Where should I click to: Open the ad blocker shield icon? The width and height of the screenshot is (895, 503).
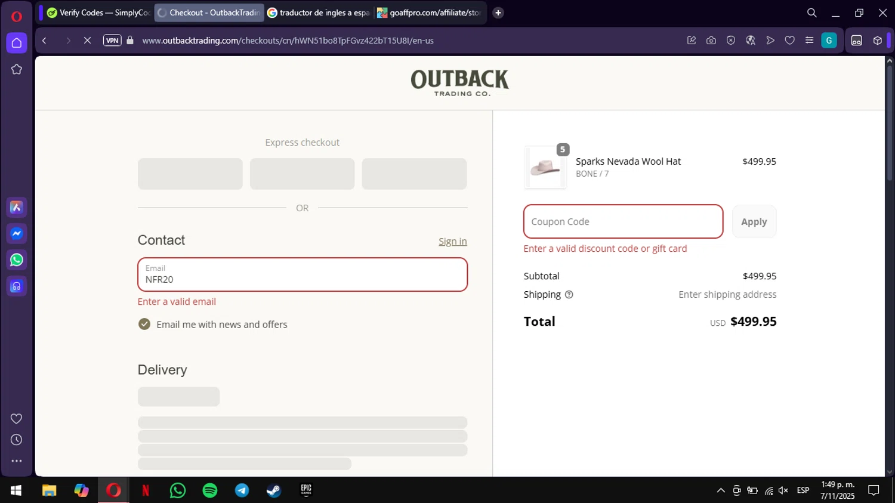[x=731, y=41]
